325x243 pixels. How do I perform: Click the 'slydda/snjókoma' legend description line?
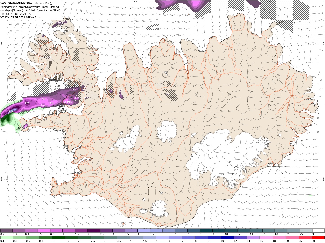[30, 10]
